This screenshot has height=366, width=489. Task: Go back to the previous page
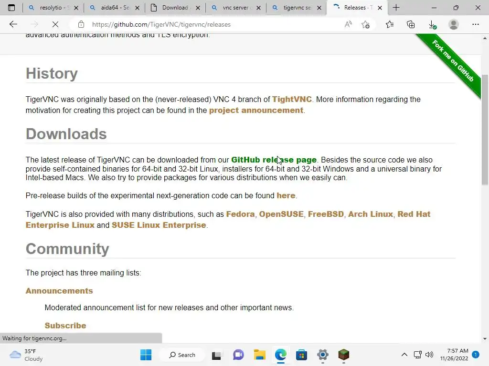pos(13,24)
